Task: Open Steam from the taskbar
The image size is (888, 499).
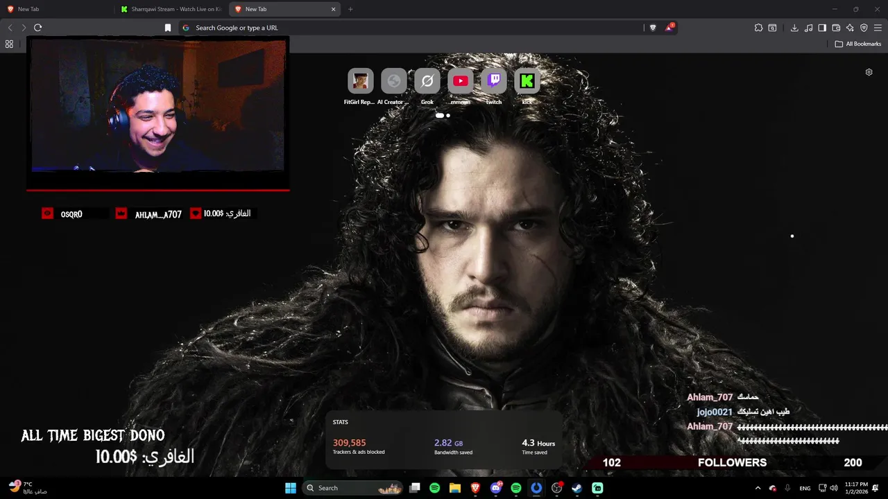Action: click(x=577, y=488)
